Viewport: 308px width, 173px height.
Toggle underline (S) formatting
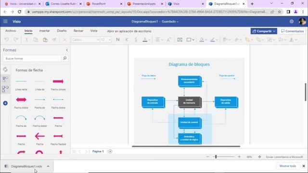click(x=136, y=39)
